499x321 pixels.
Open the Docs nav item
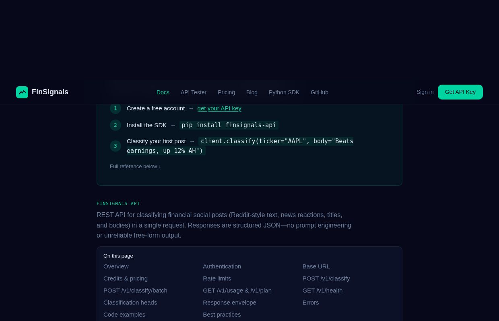click(163, 92)
